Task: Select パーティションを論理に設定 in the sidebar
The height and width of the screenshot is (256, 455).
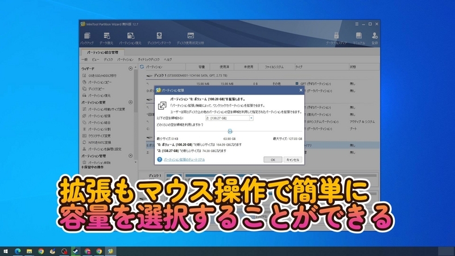Action: tap(105, 149)
